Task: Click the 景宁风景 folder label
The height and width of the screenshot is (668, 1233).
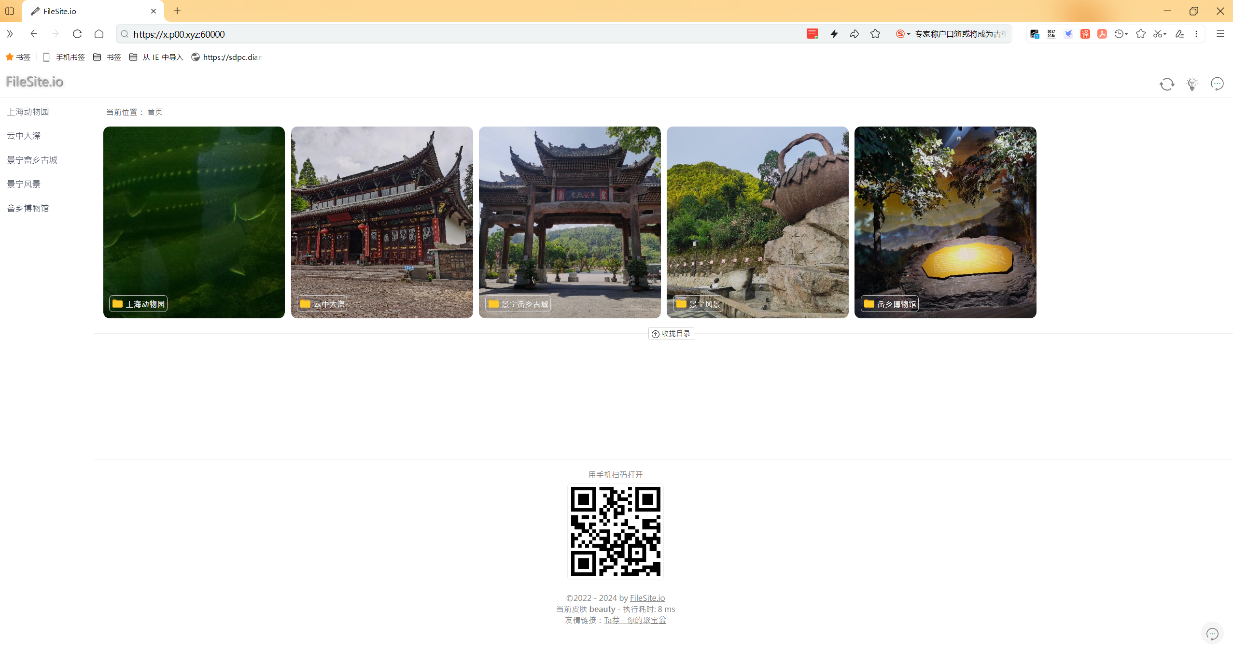Action: [698, 304]
